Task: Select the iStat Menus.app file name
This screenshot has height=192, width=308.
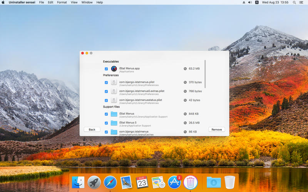Action: [129, 68]
